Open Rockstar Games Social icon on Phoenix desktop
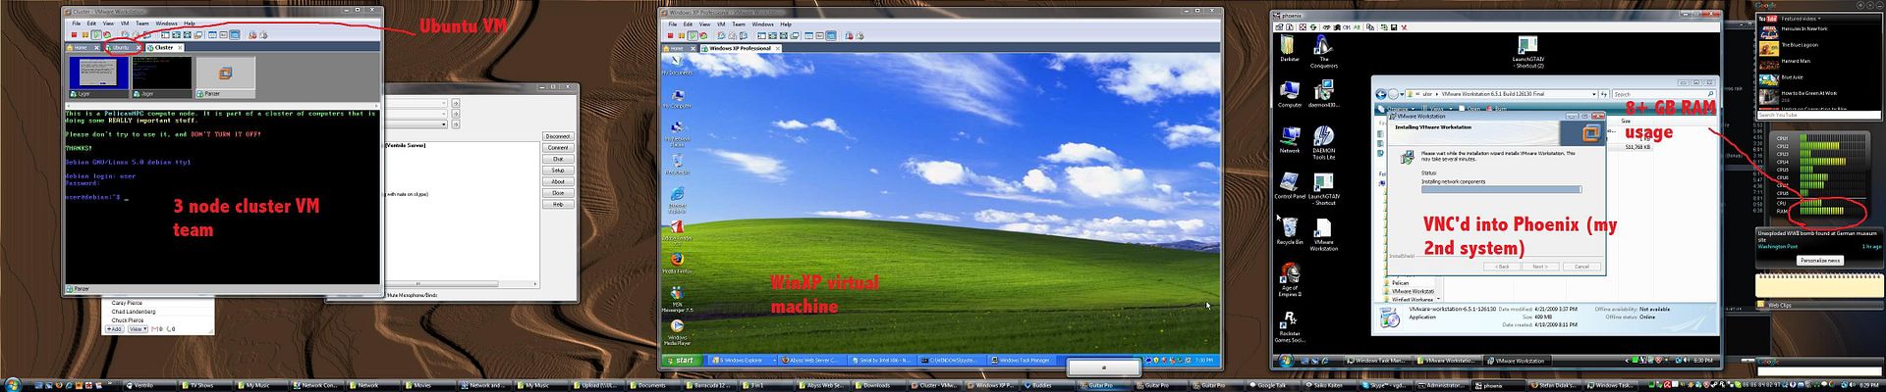Image resolution: width=1886 pixels, height=392 pixels. tap(1289, 328)
